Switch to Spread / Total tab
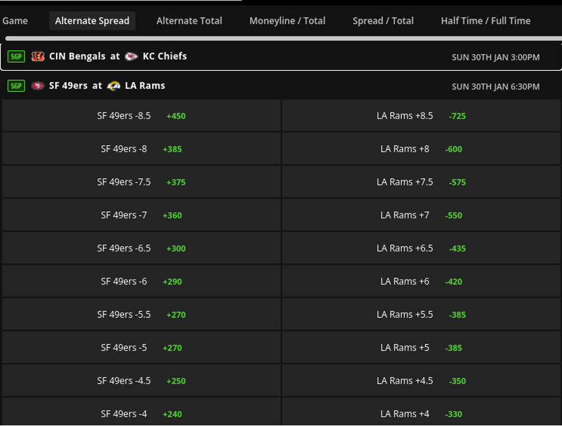Image resolution: width=562 pixels, height=426 pixels. [383, 21]
